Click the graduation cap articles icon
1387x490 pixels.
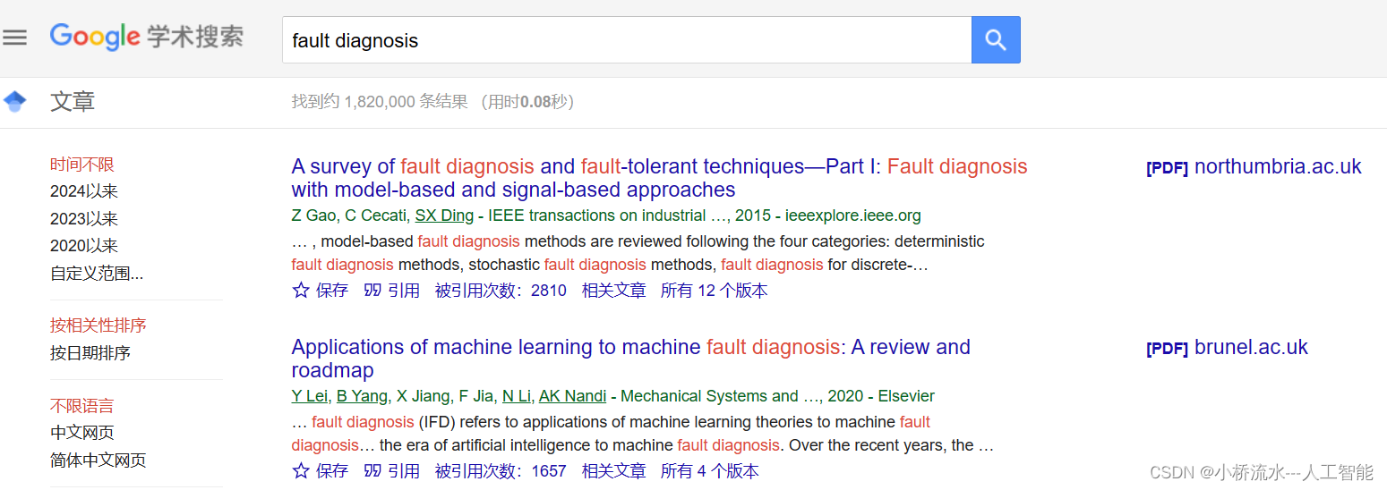(15, 102)
